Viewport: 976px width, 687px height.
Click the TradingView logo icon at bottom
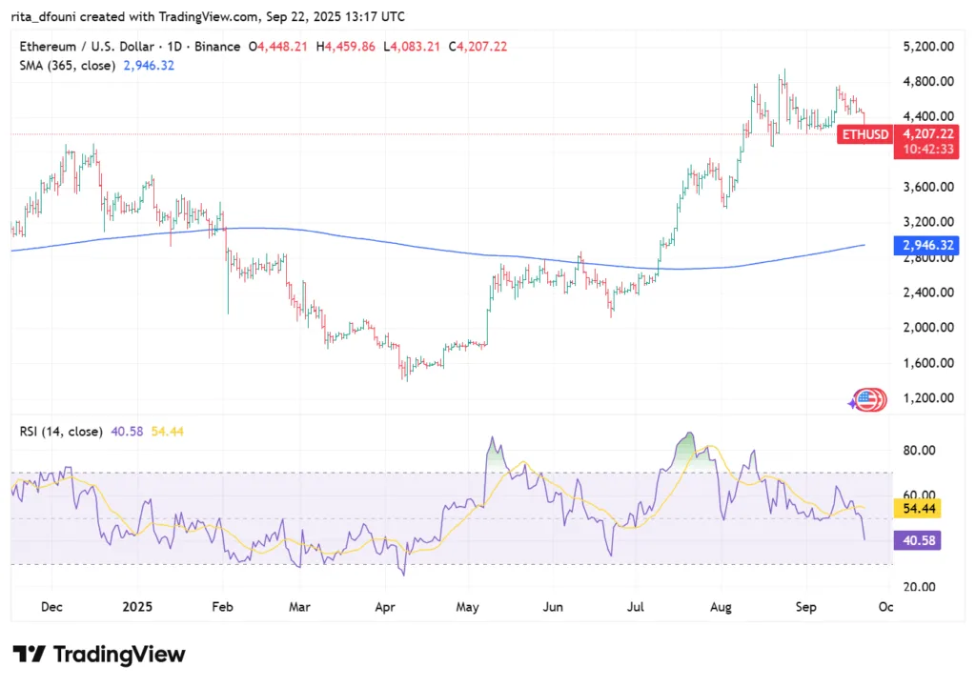[x=30, y=655]
